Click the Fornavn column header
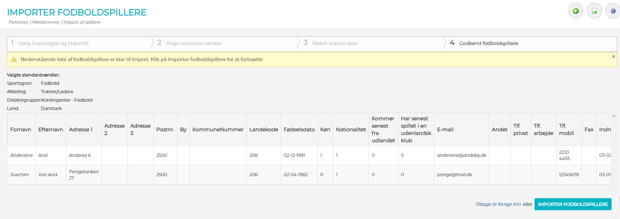The width and height of the screenshot is (620, 219). 21,129
